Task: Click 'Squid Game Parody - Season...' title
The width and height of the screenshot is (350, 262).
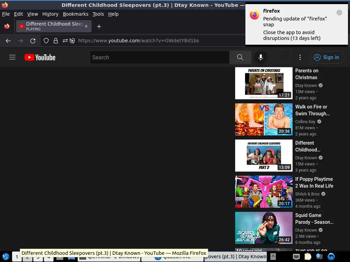Action: pos(314,219)
